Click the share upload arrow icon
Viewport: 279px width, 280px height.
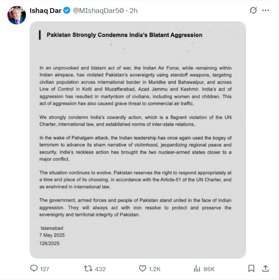point(265,269)
